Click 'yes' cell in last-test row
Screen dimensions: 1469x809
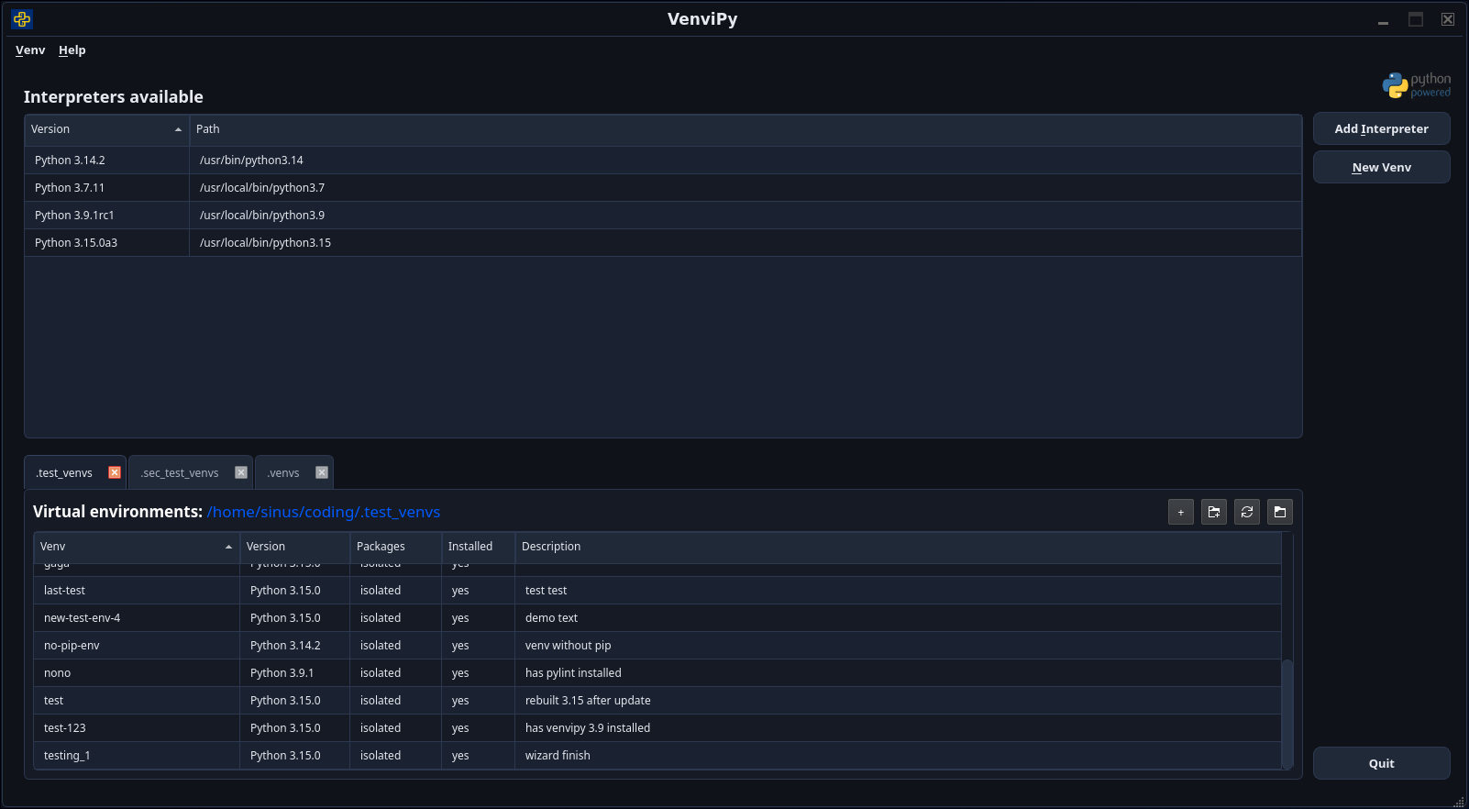[479, 591]
